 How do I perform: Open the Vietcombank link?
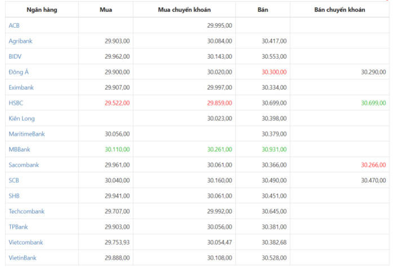[25, 242]
